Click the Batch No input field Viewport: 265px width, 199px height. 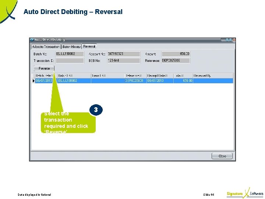pyautogui.click(x=70, y=54)
